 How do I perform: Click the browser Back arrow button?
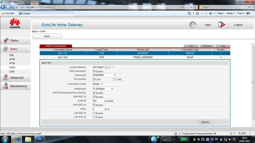(x=3, y=7)
